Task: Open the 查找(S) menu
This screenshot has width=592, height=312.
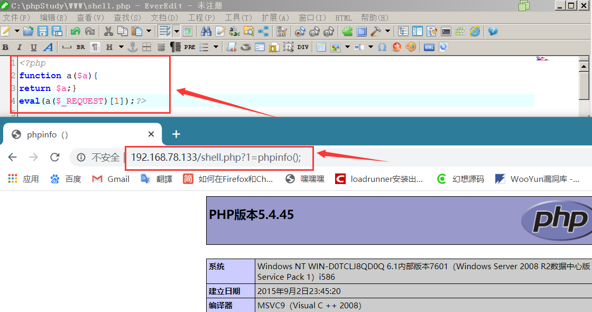Action: (x=127, y=18)
